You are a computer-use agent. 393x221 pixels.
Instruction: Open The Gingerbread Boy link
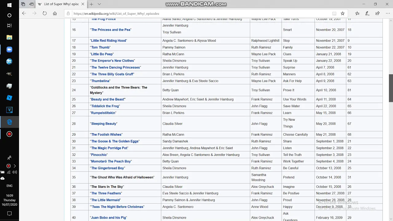click(x=107, y=168)
